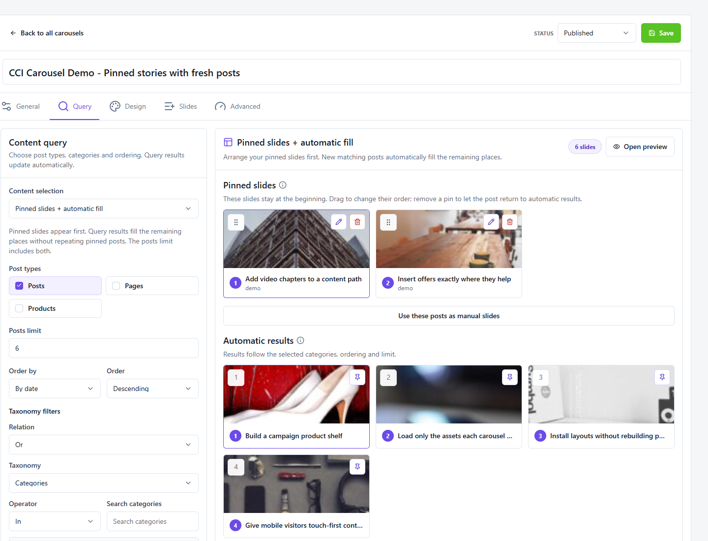The width and height of the screenshot is (708, 541).
Task: Select the 'Load only the assets' thumbnail
Action: 449,394
